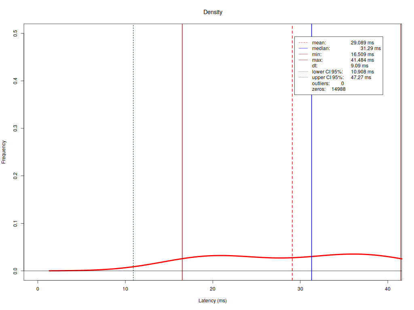Viewport: 414px width, 310px height.
Task: Click the red dashed mean legend swatch
Action: tap(303, 43)
